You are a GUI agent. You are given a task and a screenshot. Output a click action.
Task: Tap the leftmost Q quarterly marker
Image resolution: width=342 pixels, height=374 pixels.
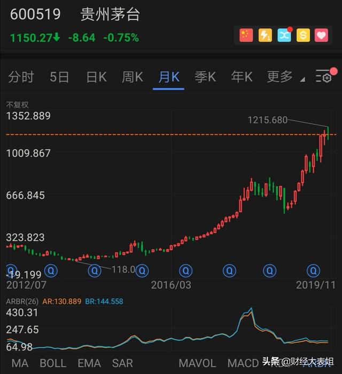pyautogui.click(x=11, y=270)
